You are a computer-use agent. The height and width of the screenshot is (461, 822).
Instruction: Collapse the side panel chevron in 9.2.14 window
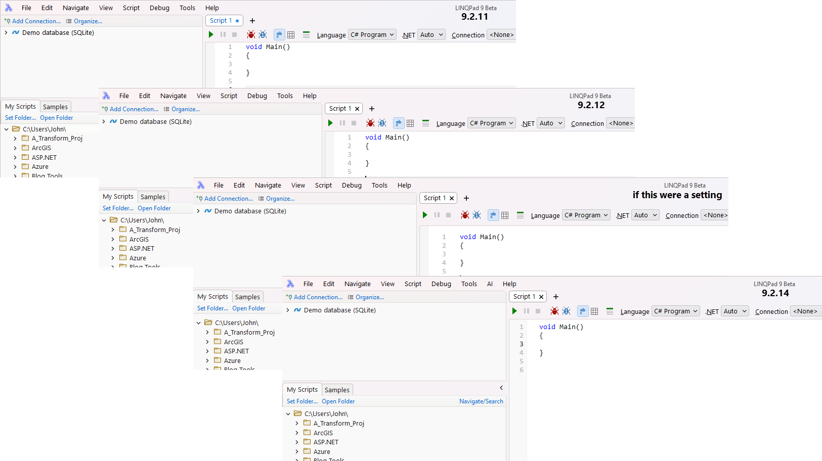501,388
